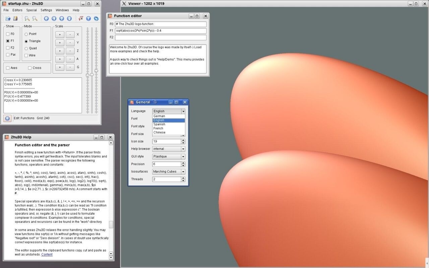Click the blue up arrow icon

(61, 19)
